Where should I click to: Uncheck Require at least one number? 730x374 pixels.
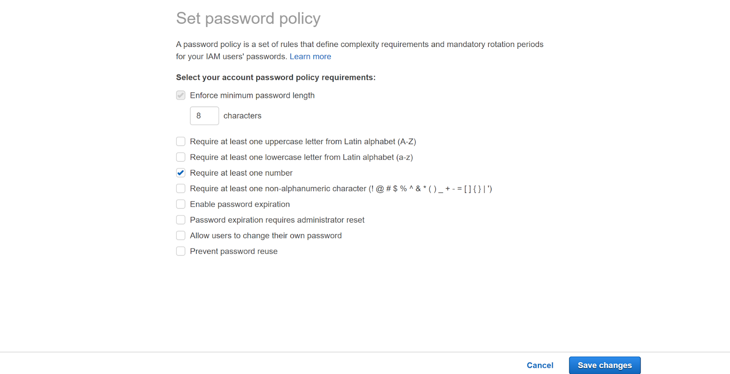tap(181, 173)
